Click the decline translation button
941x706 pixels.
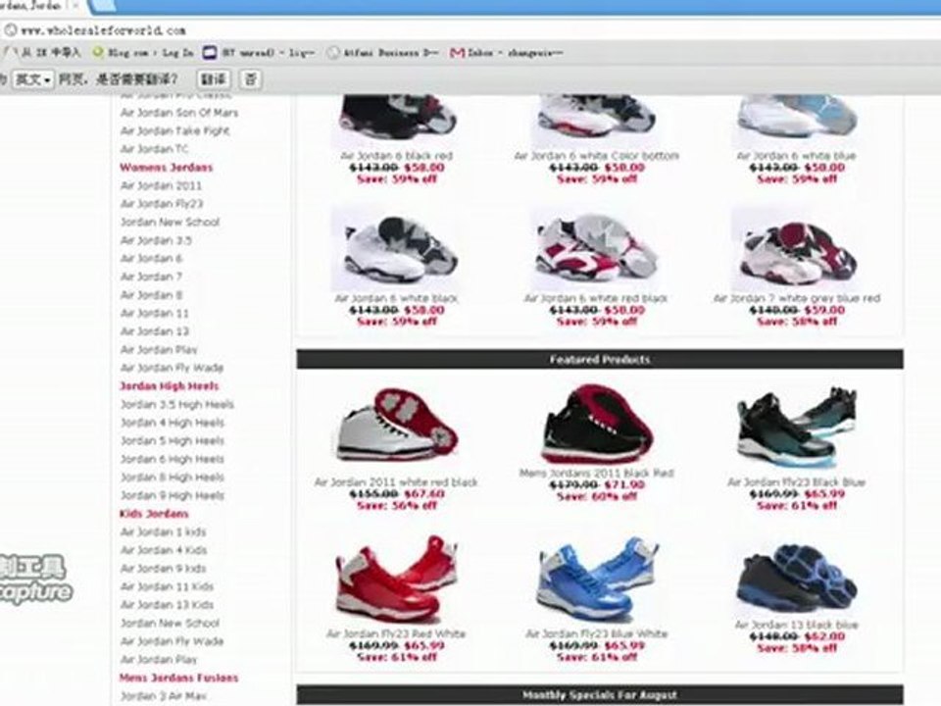[251, 79]
